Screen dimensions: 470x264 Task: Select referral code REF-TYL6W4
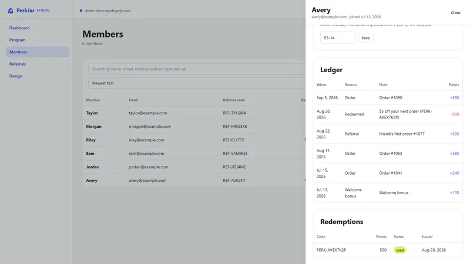[x=234, y=113]
